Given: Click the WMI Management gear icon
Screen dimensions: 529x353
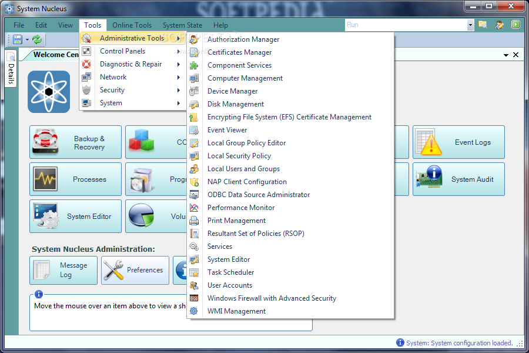Looking at the screenshot, I should point(194,311).
